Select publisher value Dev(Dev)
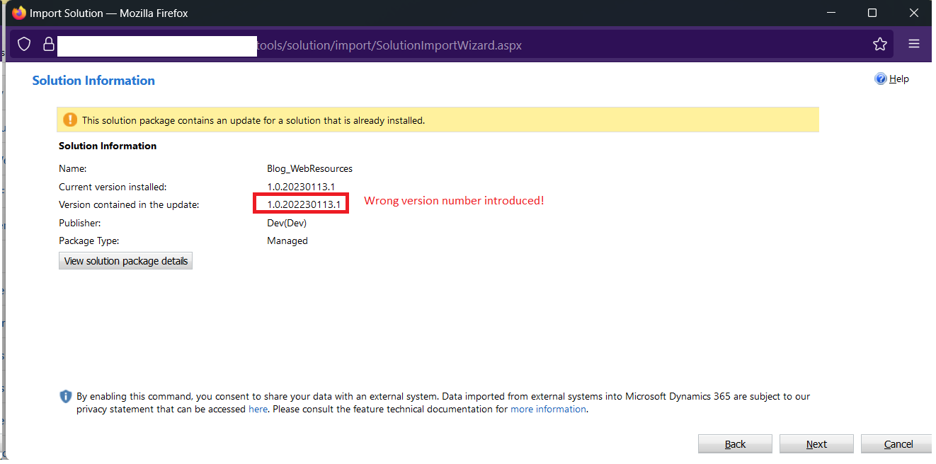 click(x=287, y=223)
